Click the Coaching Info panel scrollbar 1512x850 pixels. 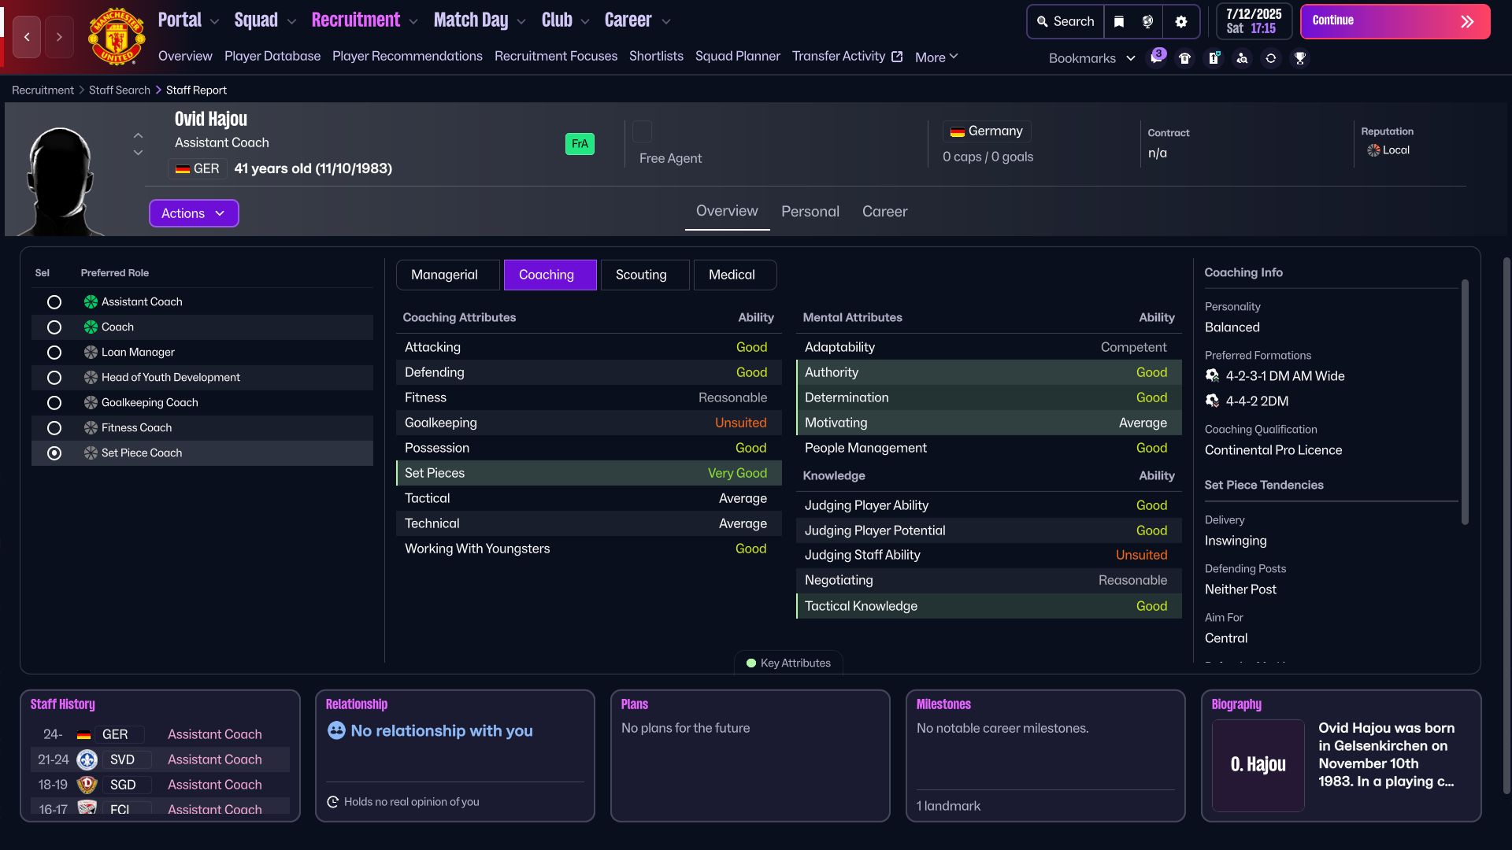1465,401
